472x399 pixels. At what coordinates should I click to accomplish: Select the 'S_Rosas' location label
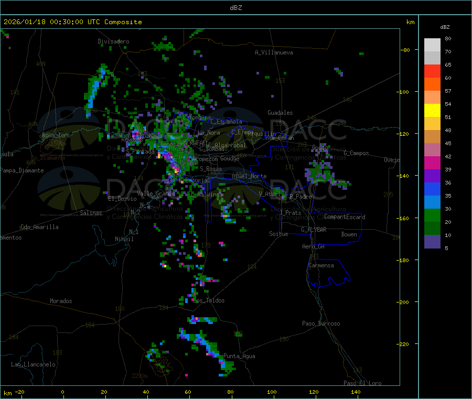coord(211,169)
